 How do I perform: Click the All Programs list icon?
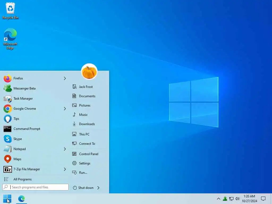6,179
